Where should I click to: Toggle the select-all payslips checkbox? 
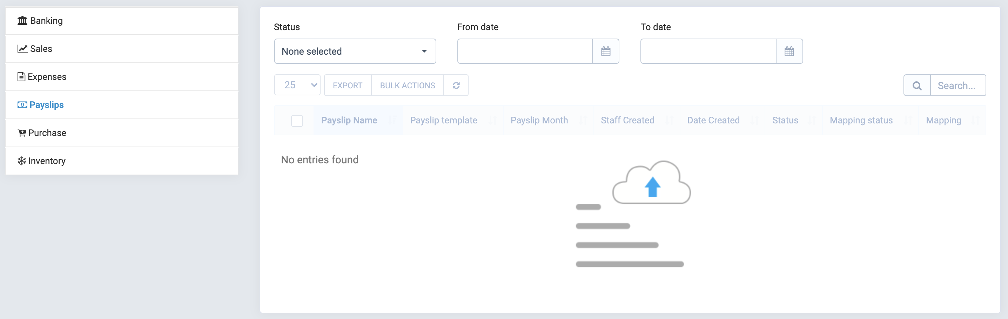[x=297, y=121]
